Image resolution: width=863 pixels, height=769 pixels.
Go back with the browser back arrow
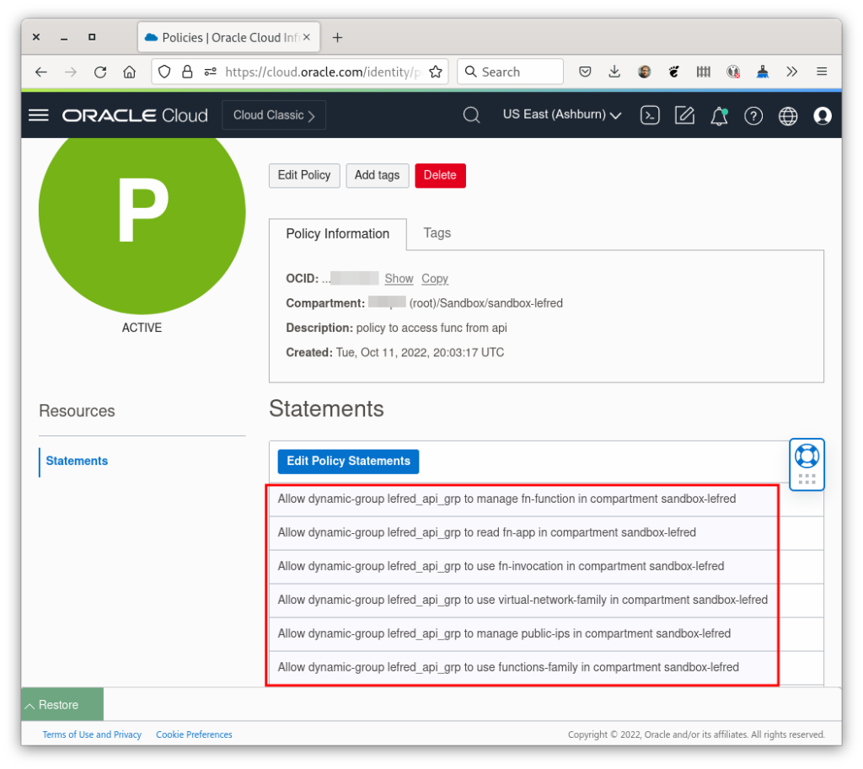41,72
